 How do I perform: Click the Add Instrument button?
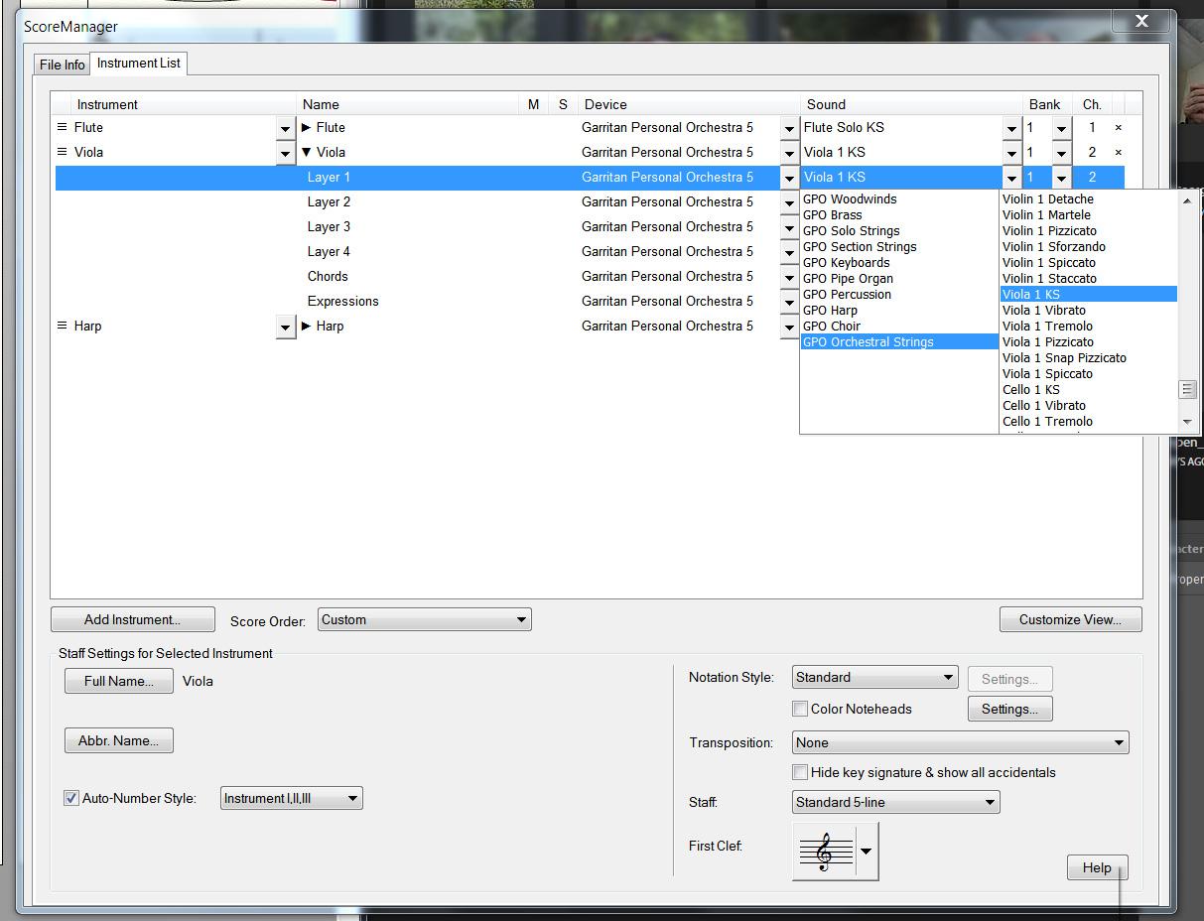[132, 620]
